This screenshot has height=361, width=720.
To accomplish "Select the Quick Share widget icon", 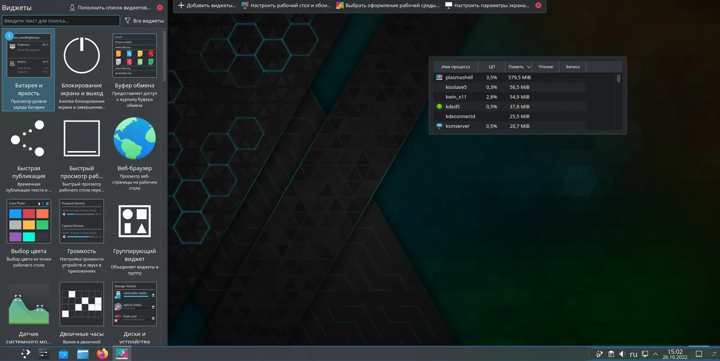I will [x=28, y=138].
